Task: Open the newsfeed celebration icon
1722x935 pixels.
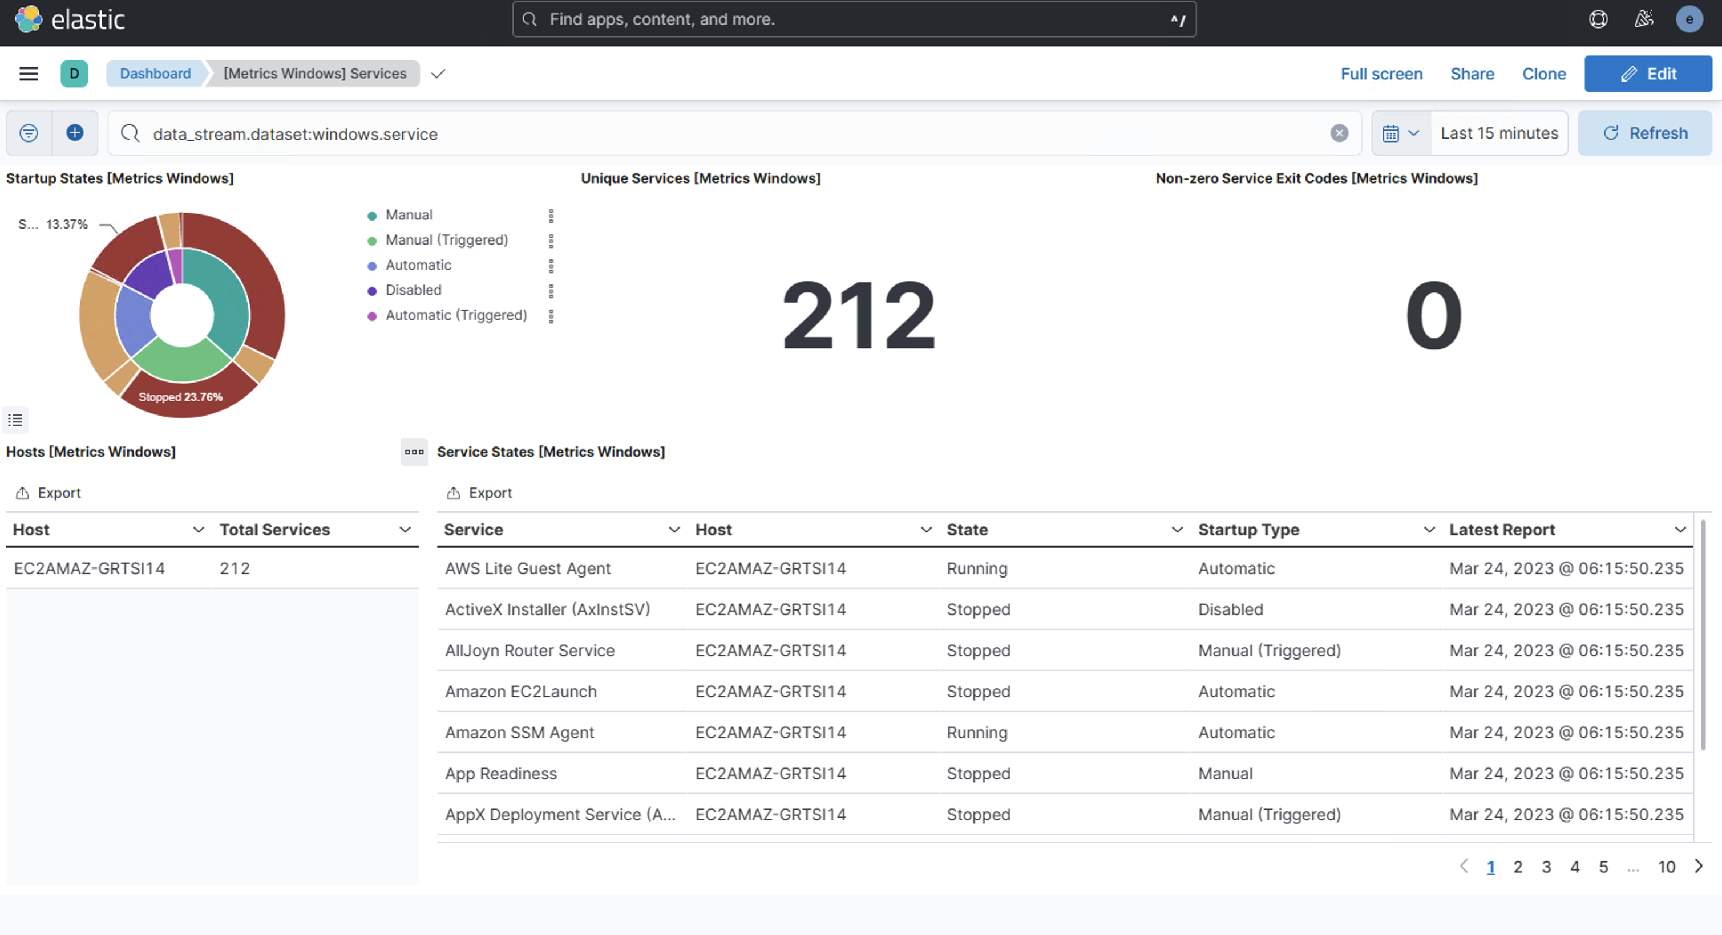Action: pos(1643,19)
